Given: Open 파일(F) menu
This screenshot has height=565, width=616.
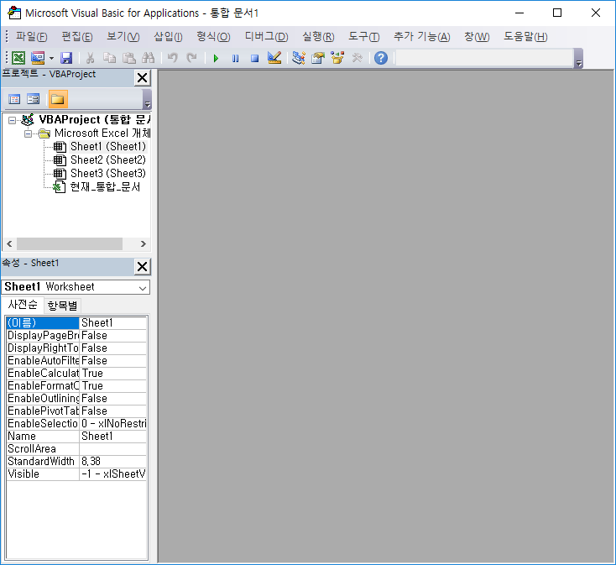Looking at the screenshot, I should pyautogui.click(x=31, y=37).
